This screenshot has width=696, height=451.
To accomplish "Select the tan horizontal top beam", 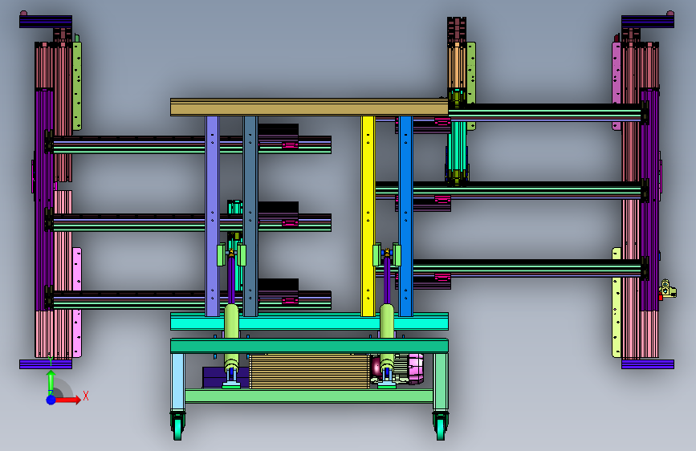I will click(309, 108).
